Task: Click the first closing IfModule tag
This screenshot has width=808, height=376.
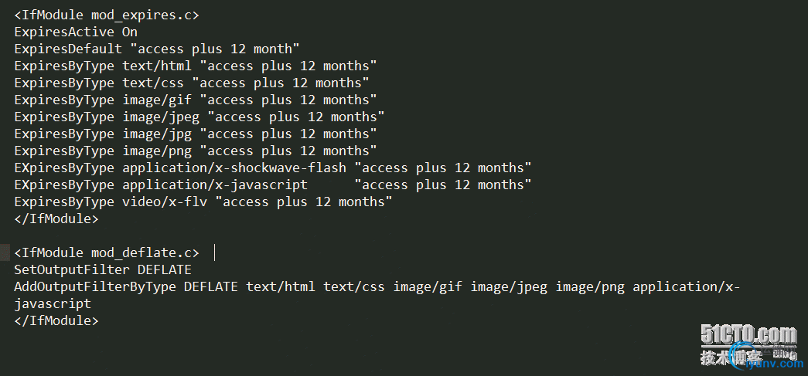Action: 56,218
